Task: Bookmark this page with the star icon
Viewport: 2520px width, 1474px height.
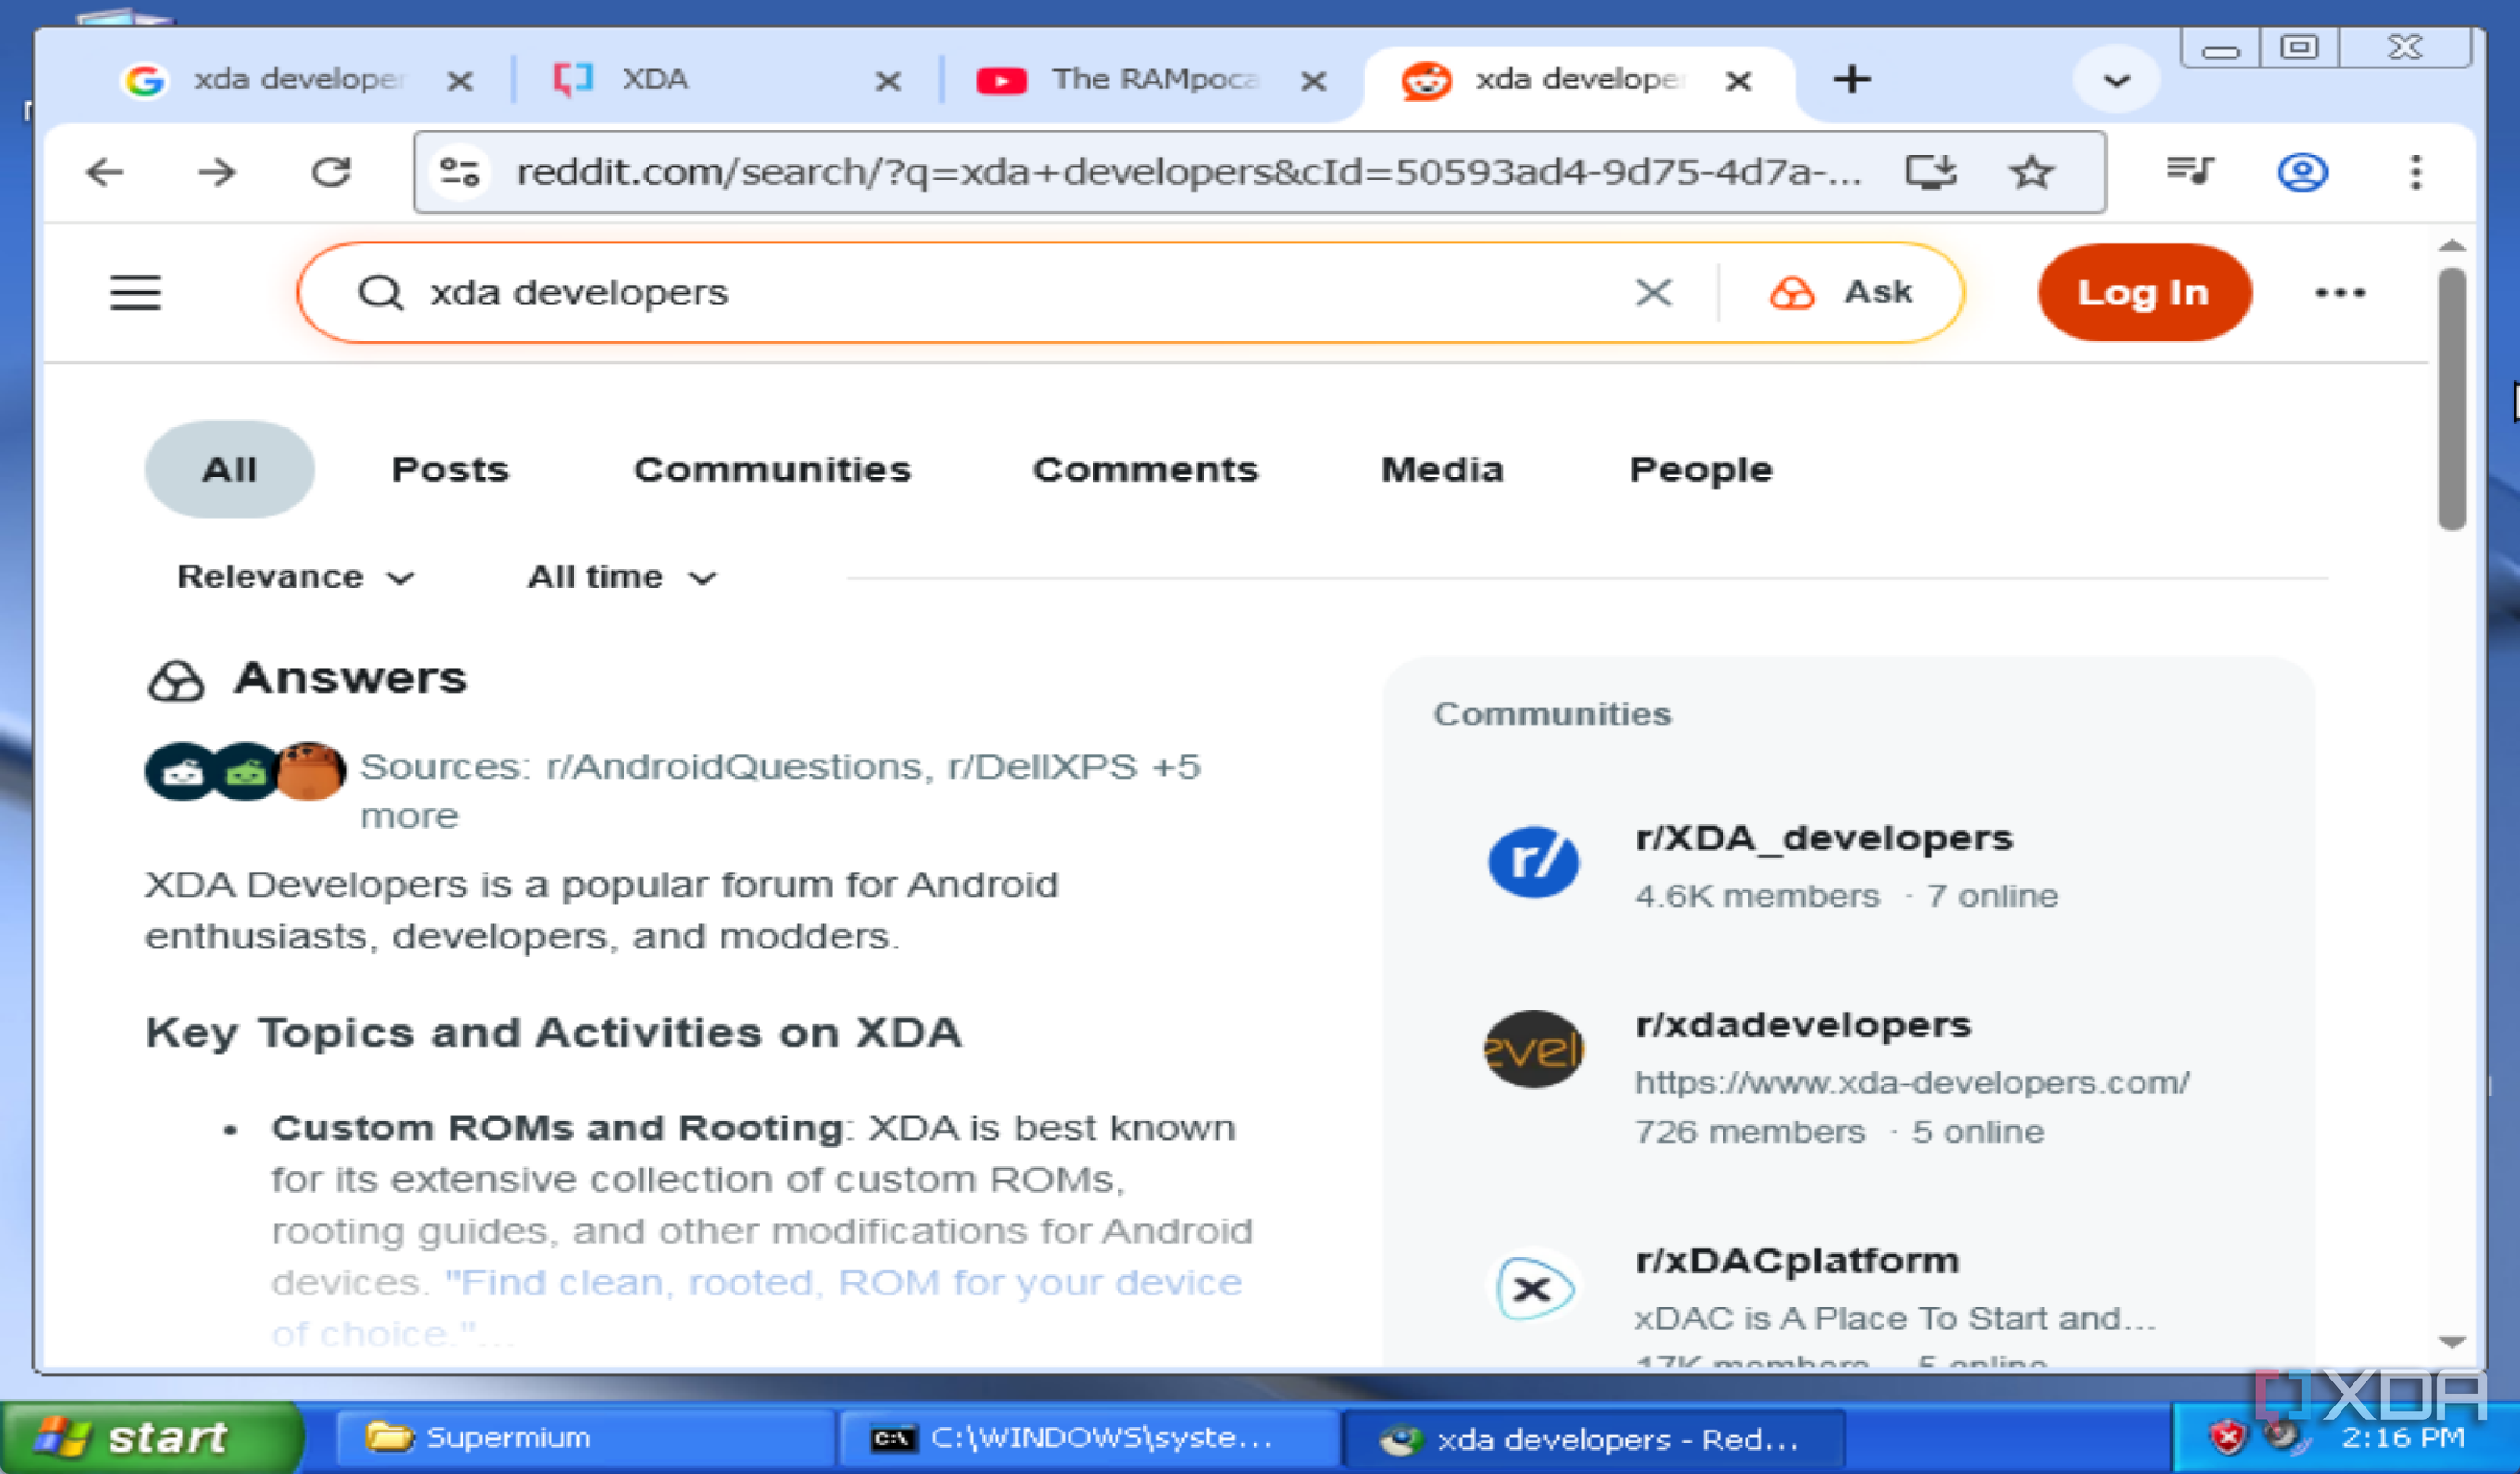Action: tap(2031, 172)
